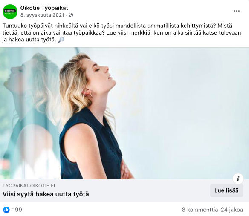The image size is (249, 216).
Task: Open the article photo of the blonde woman
Action: coord(124,113)
